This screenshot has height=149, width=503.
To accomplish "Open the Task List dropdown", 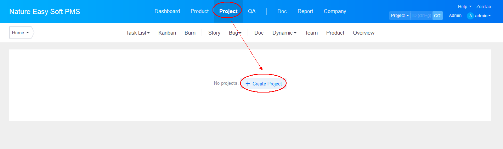I will tap(138, 33).
